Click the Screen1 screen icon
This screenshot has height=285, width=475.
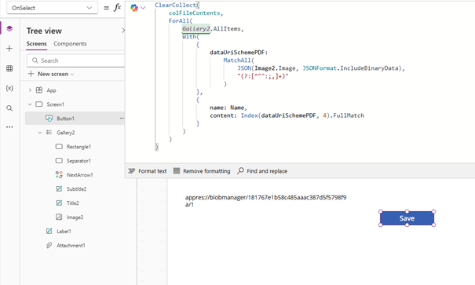pos(39,104)
